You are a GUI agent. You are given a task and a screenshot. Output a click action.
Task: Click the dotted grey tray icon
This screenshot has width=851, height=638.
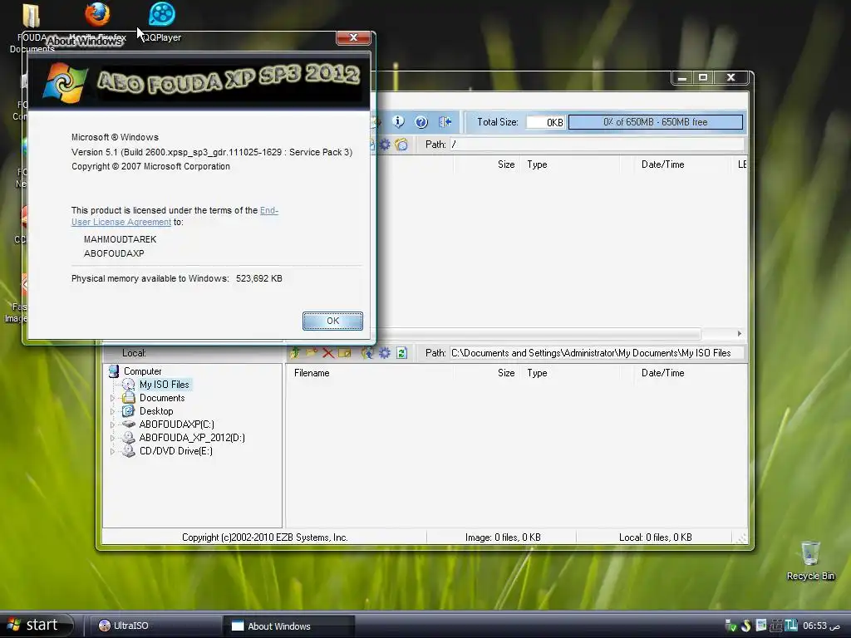(776, 626)
